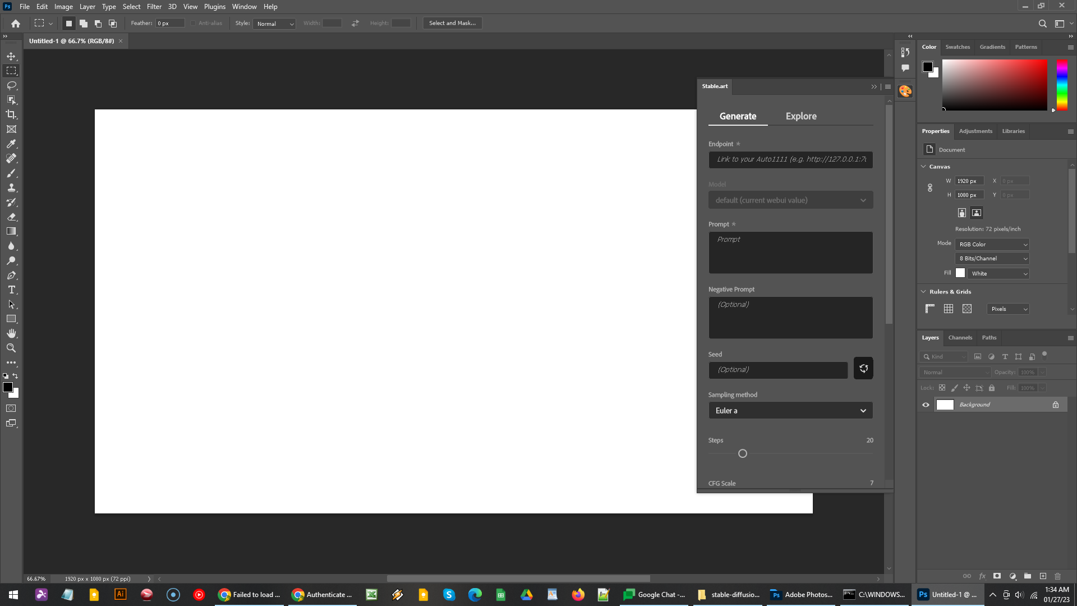Select the Lasso tool

pyautogui.click(x=11, y=85)
